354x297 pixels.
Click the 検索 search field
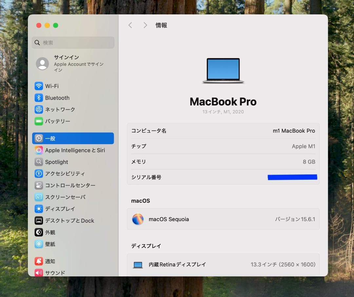(x=73, y=43)
